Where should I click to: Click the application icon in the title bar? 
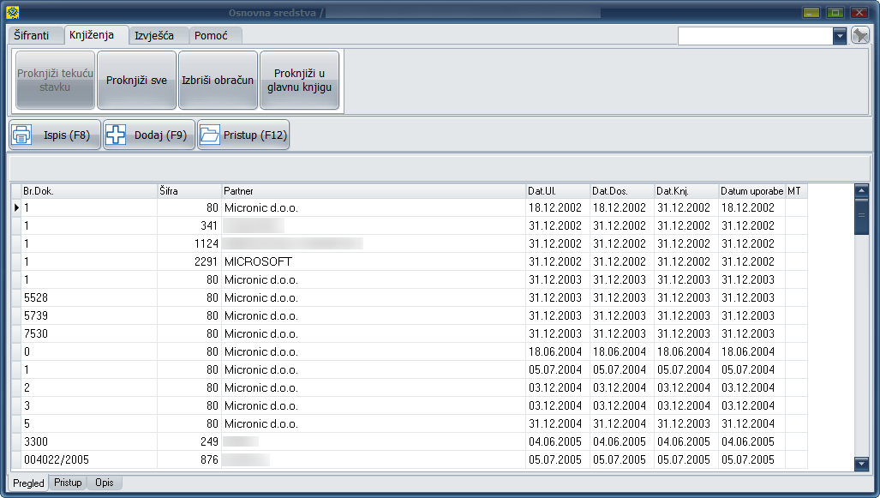point(12,13)
